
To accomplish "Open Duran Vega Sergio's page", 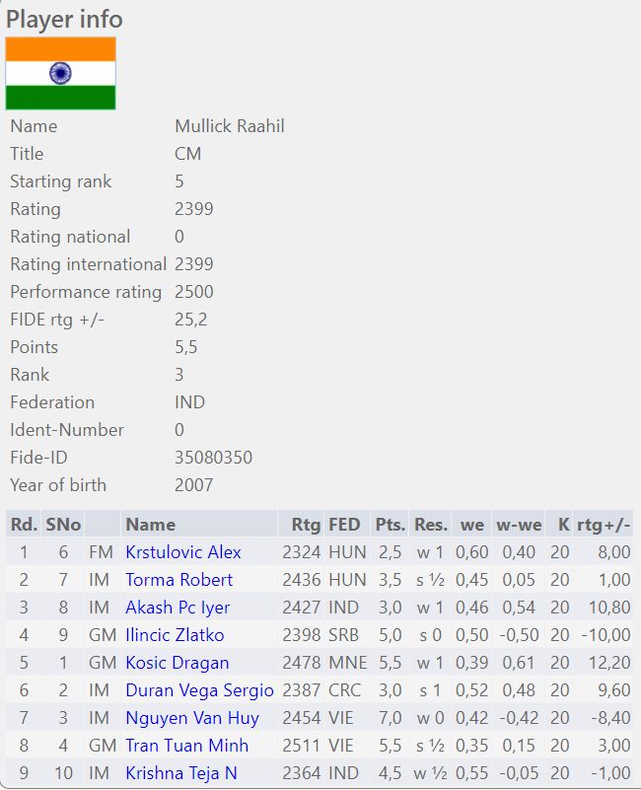I will click(x=199, y=690).
